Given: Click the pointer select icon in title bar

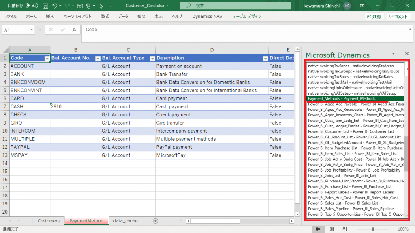Looking at the screenshot, I should tap(101, 6).
